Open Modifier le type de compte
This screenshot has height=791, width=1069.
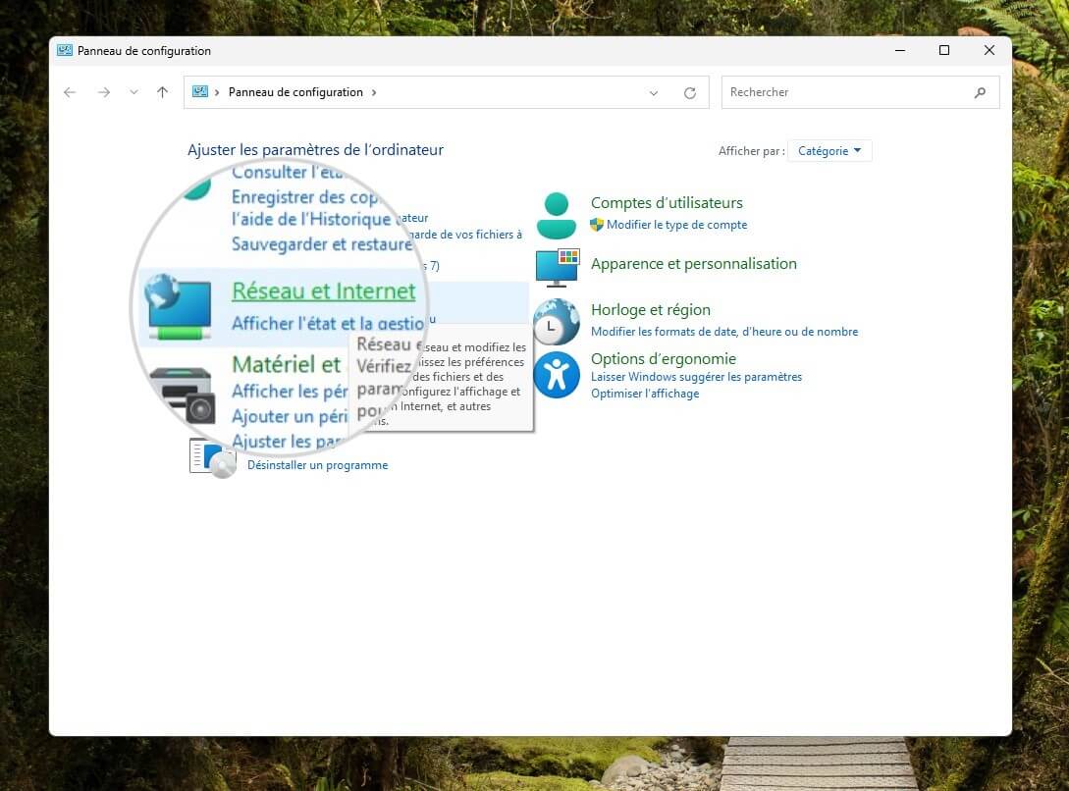pos(677,225)
